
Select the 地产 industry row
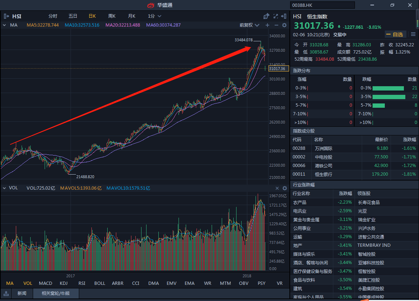coord(354,245)
